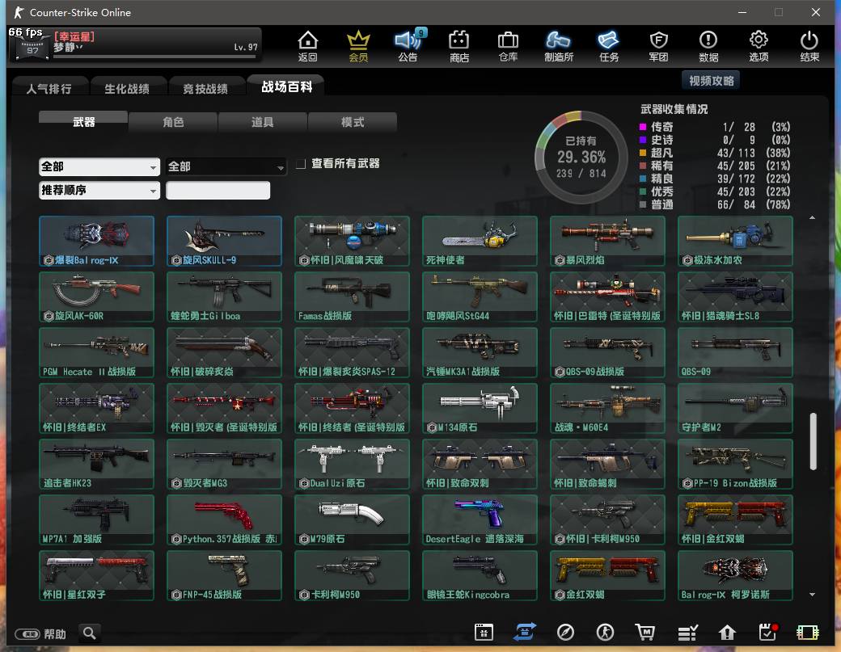Click the 梦静 player profile badge Lv.97
This screenshot has height=652, width=841.
[135, 45]
